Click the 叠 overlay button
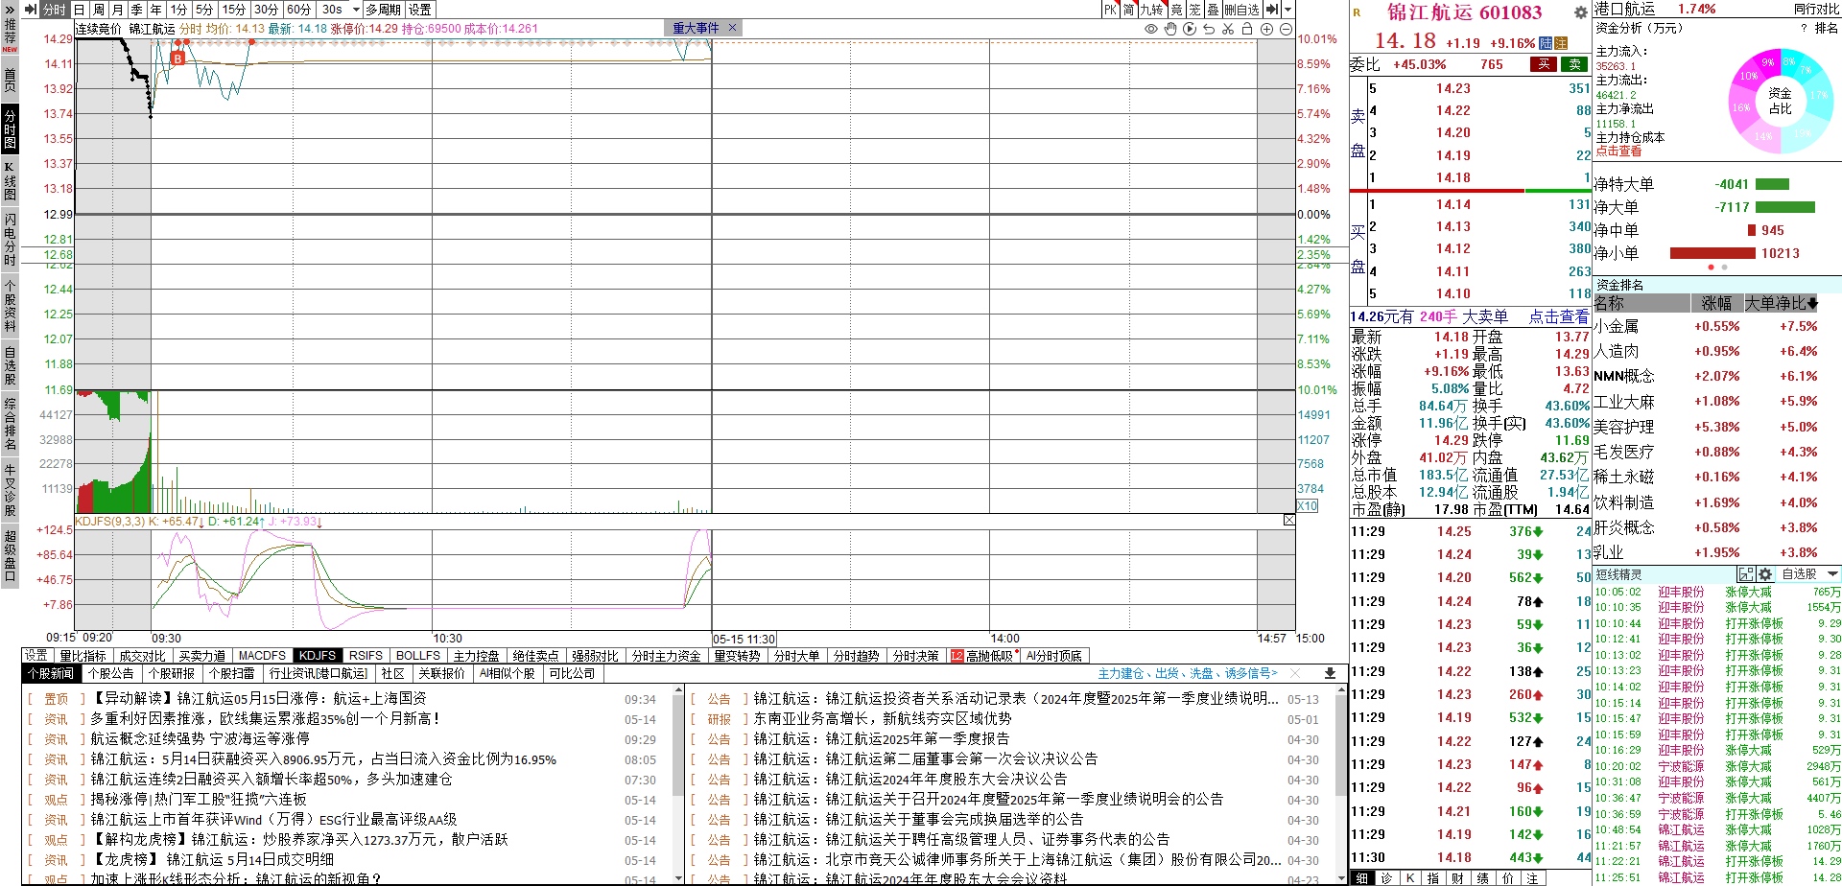The image size is (1842, 886). click(1213, 10)
